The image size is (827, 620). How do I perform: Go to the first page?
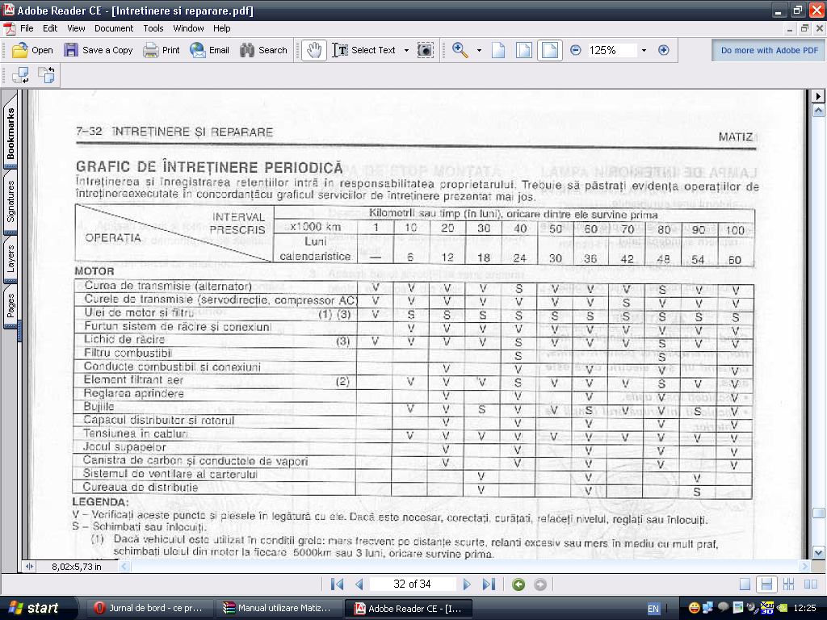338,584
